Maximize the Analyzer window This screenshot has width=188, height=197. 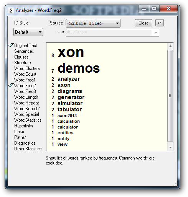pos(154,9)
